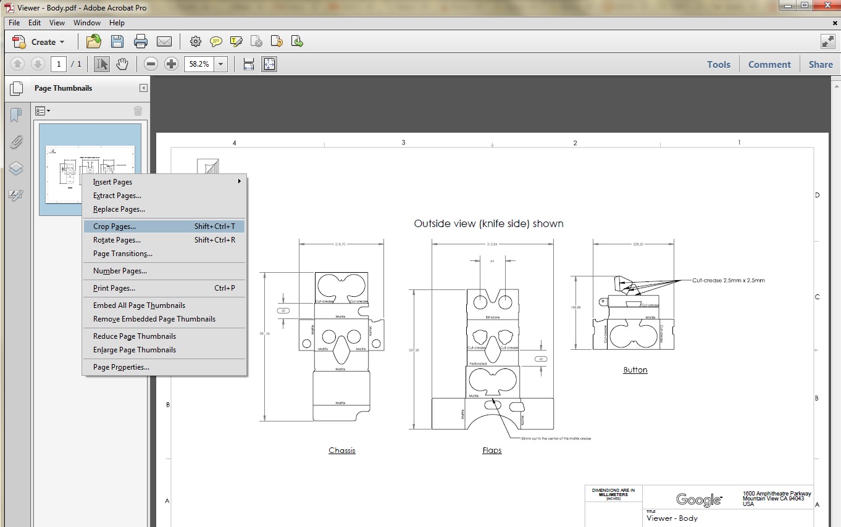This screenshot has height=527, width=841.
Task: Open the Help menu
Action: pyautogui.click(x=117, y=23)
